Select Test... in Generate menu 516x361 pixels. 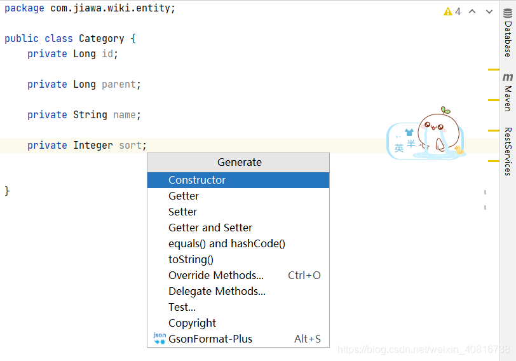pyautogui.click(x=238, y=307)
